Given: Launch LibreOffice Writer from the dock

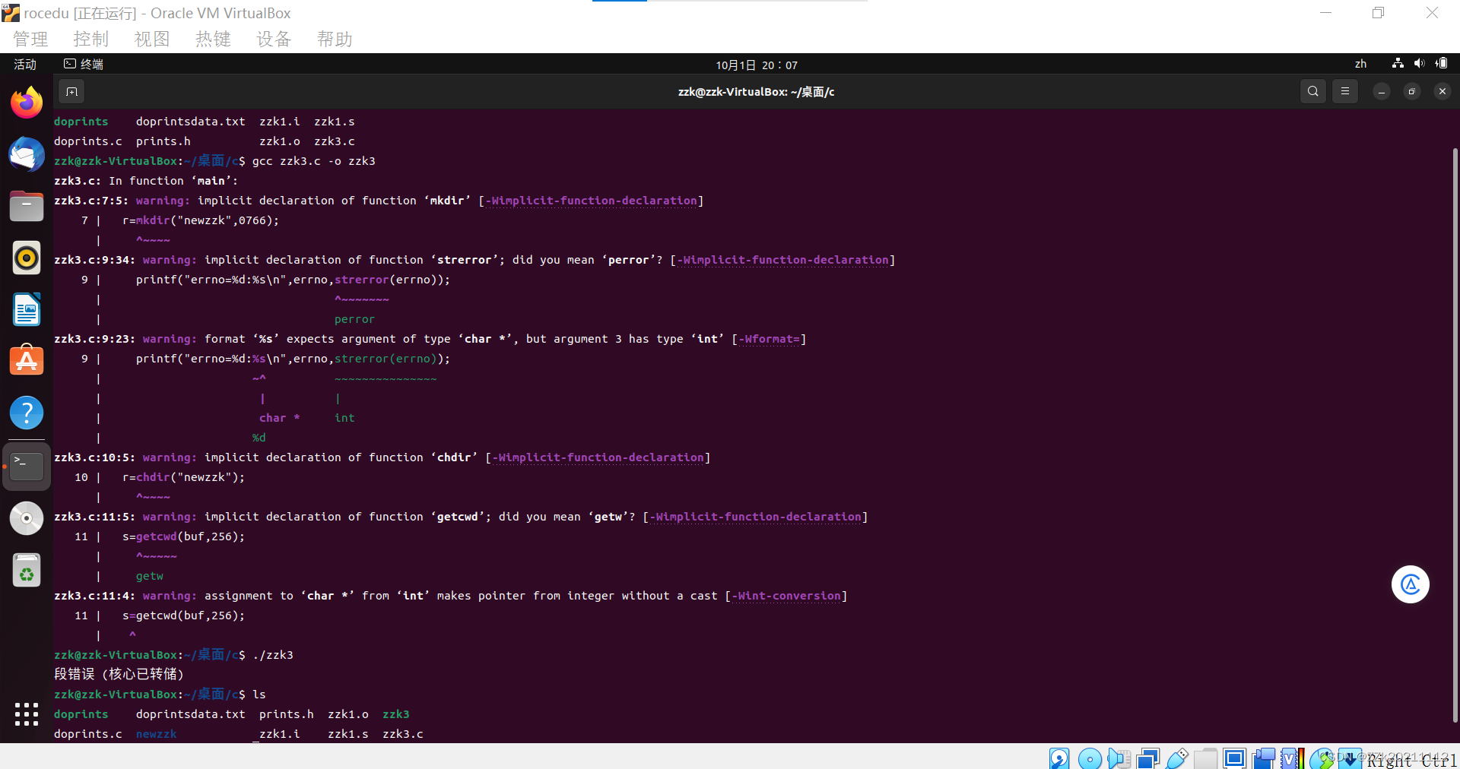Looking at the screenshot, I should 27,309.
